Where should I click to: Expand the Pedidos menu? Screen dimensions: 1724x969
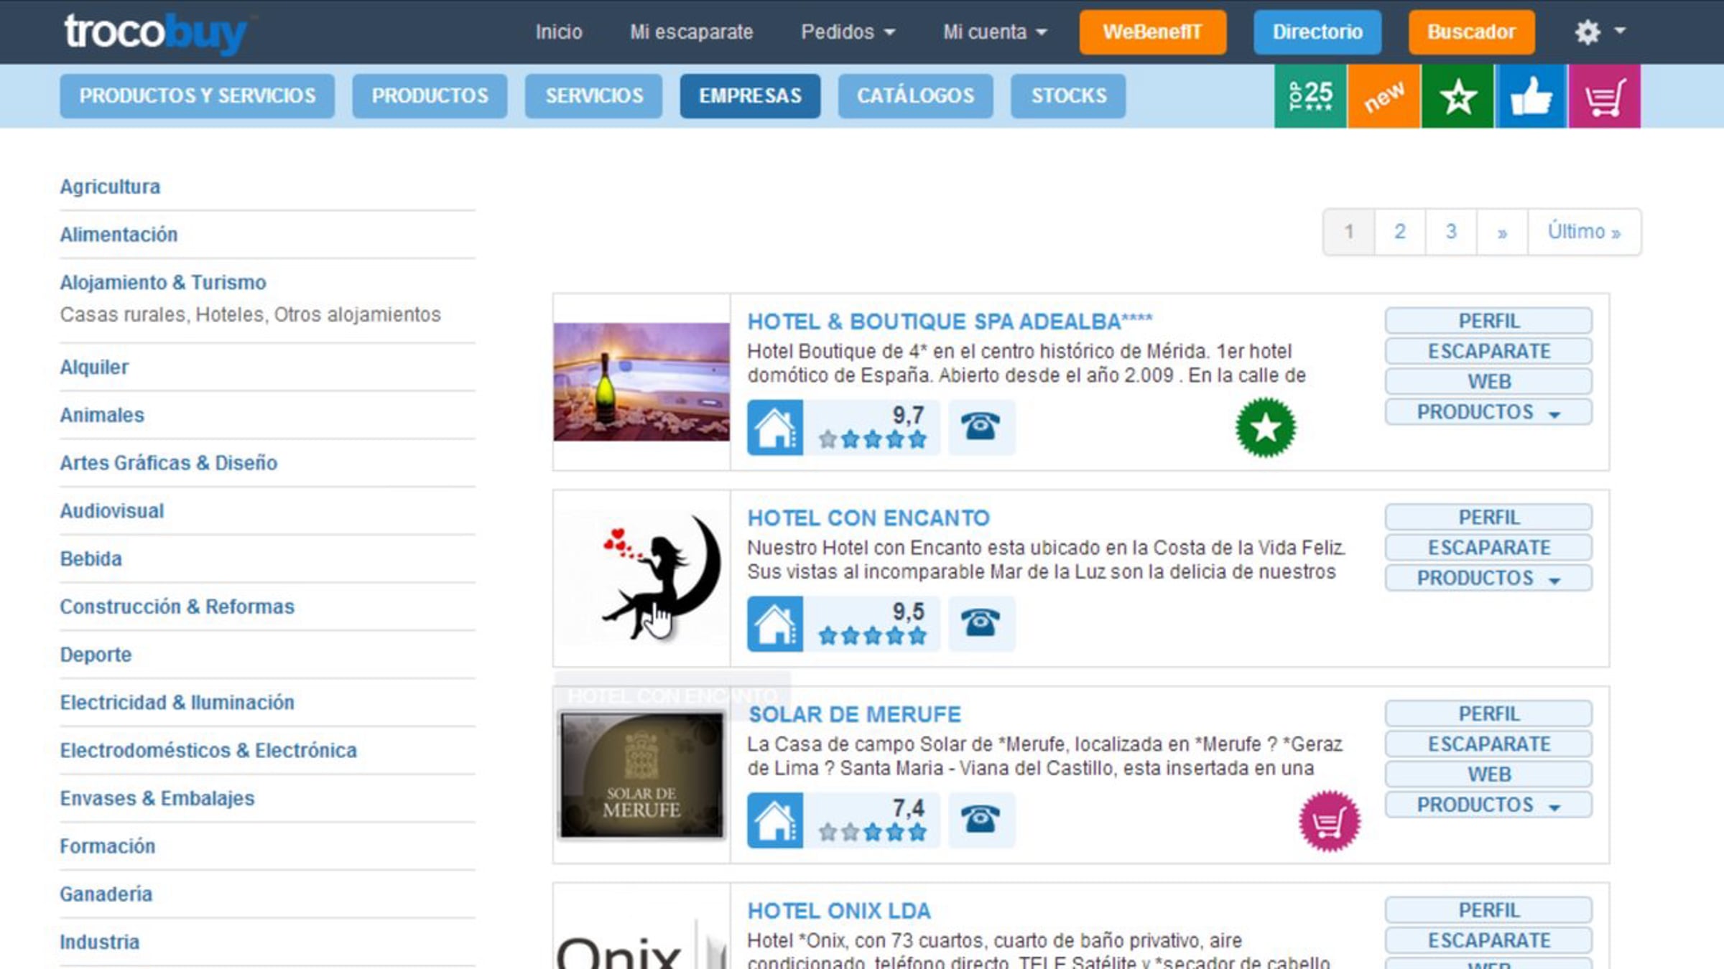tap(848, 32)
